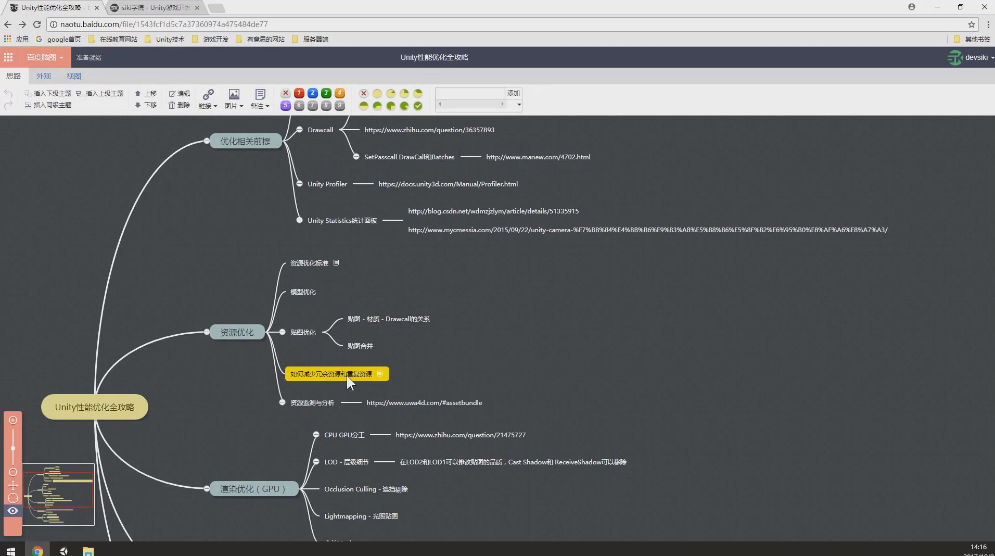Click the minimap navigator thumbnail
Viewport: 995px width, 556px height.
point(58,495)
